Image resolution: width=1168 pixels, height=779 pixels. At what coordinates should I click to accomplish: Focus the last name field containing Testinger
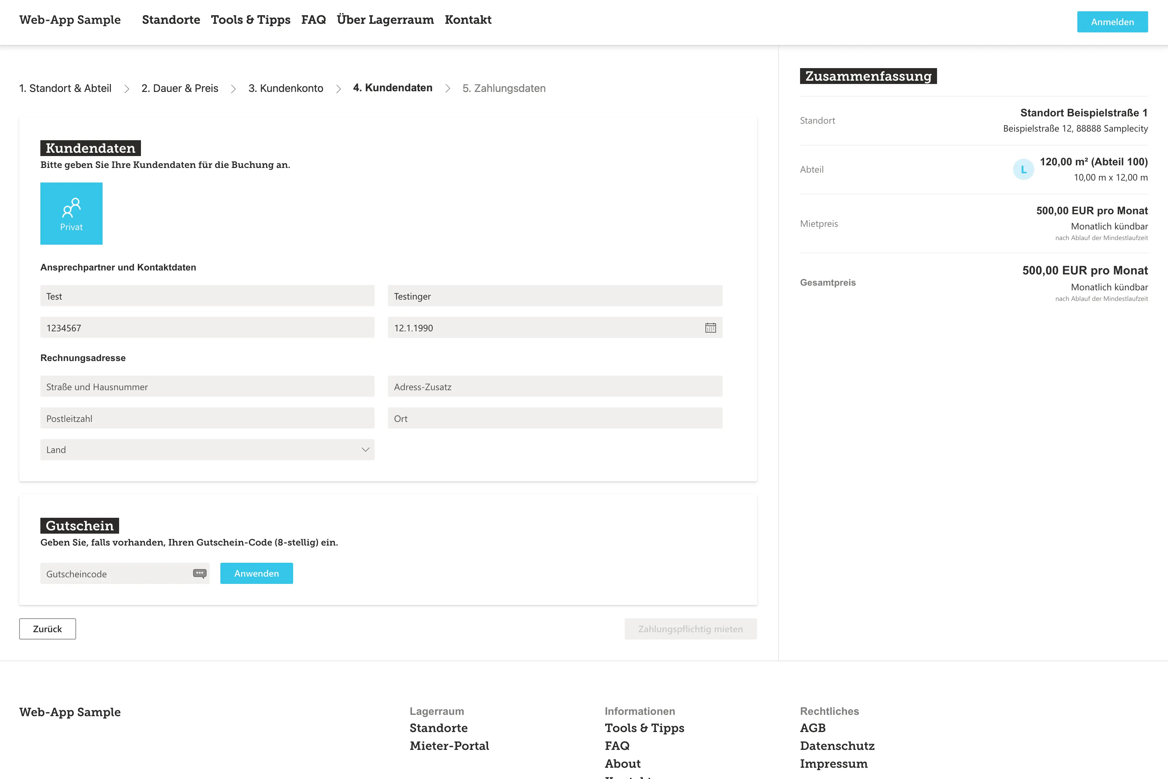555,296
